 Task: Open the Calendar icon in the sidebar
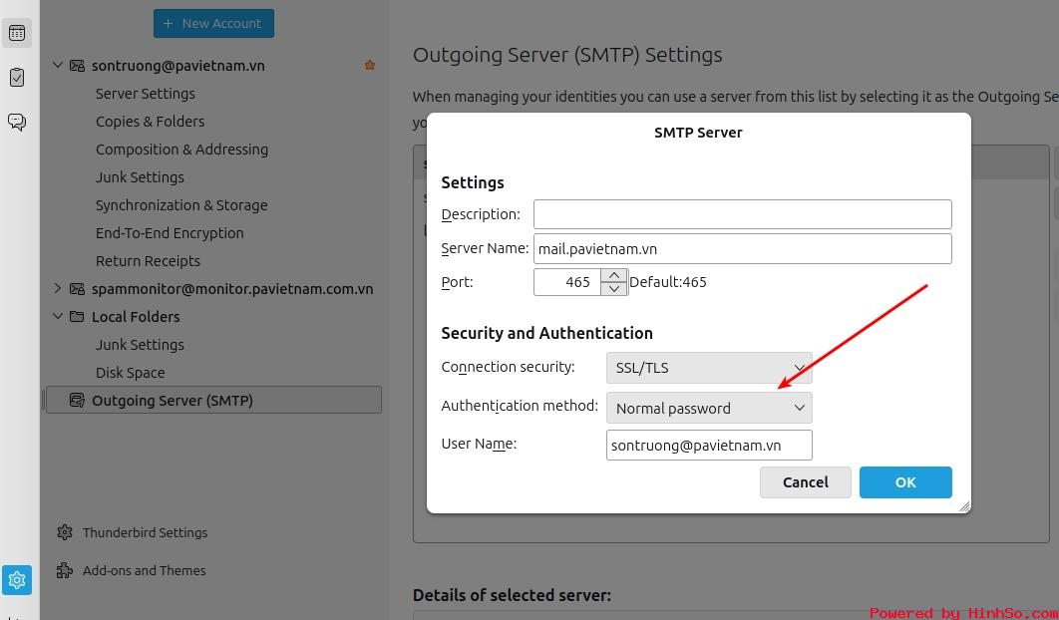point(17,33)
